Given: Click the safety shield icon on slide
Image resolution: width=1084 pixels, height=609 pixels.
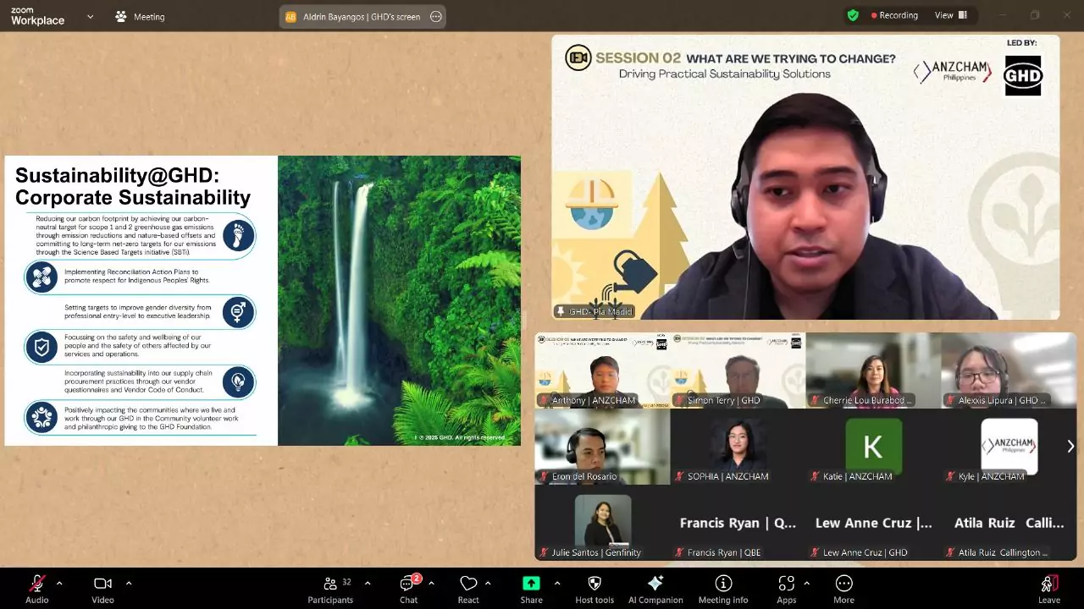Looking at the screenshot, I should [41, 348].
